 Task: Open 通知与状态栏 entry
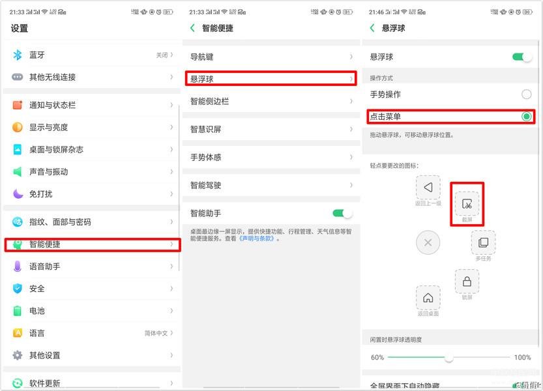92,105
